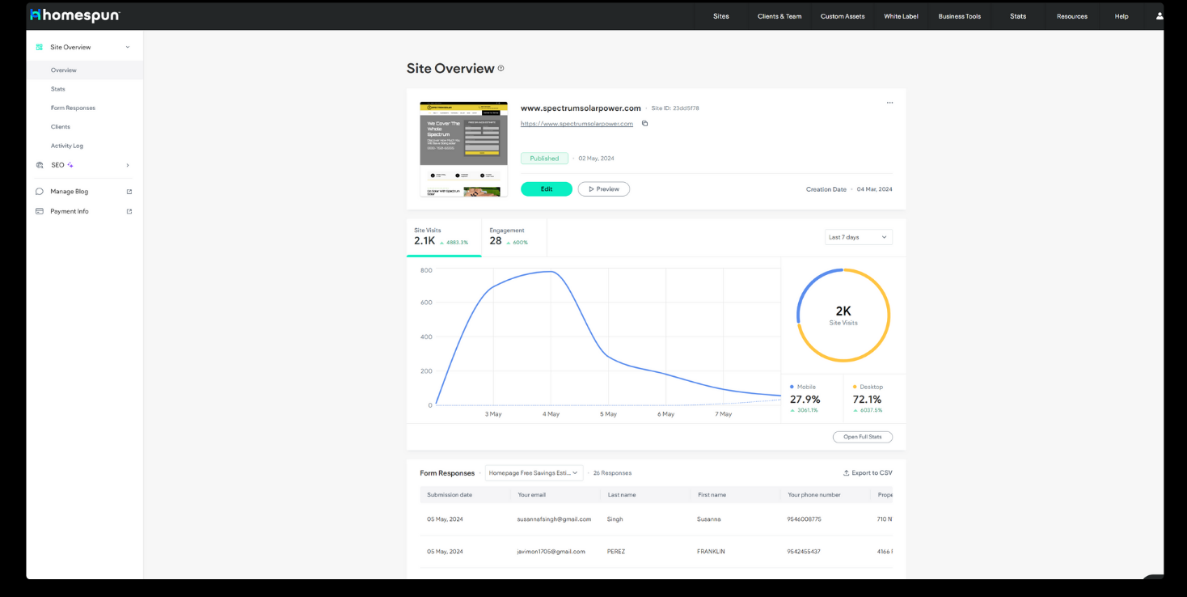The height and width of the screenshot is (597, 1187).
Task: Click the SEO sparkle AI icon
Action: [x=70, y=165]
